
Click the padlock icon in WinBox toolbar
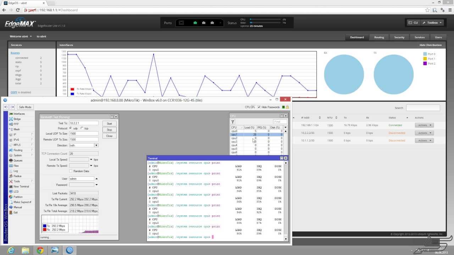pyautogui.click(x=287, y=107)
